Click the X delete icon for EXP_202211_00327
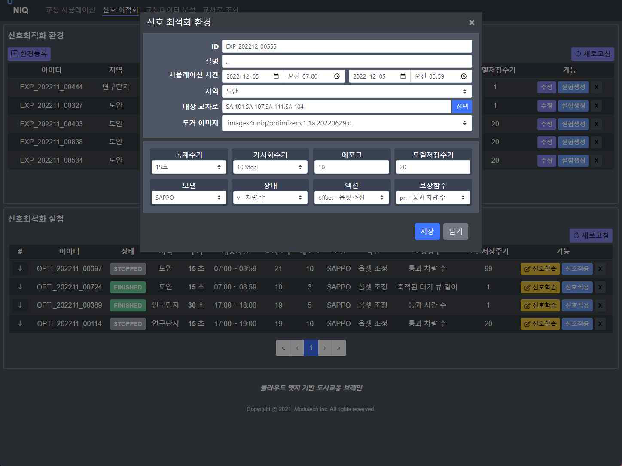The height and width of the screenshot is (466, 622). point(596,106)
